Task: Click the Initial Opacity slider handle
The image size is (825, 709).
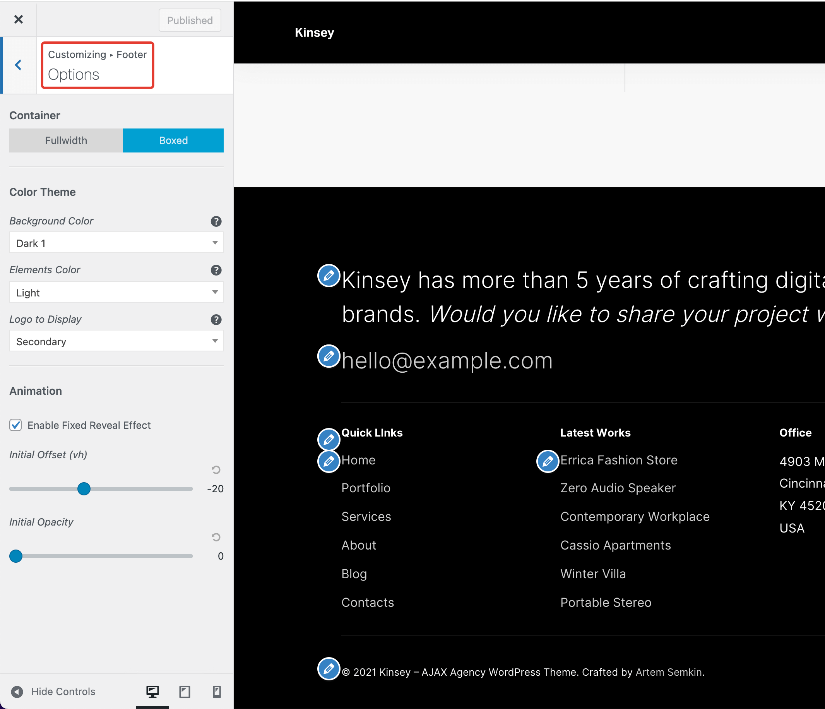Action: tap(16, 556)
